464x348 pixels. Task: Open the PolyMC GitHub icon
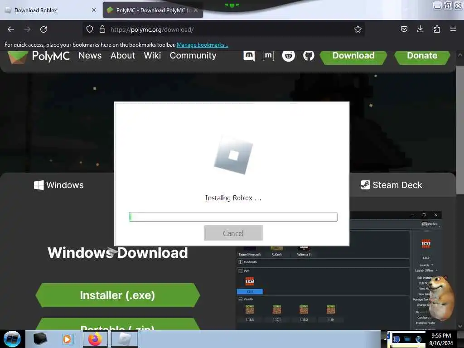click(308, 56)
